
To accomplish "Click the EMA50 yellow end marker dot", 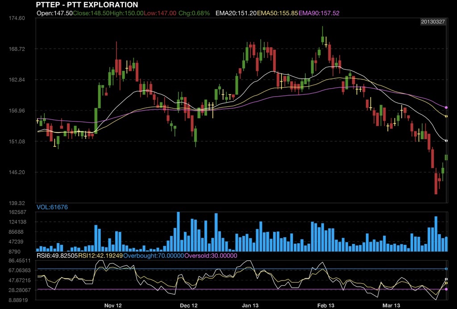I will (x=446, y=117).
